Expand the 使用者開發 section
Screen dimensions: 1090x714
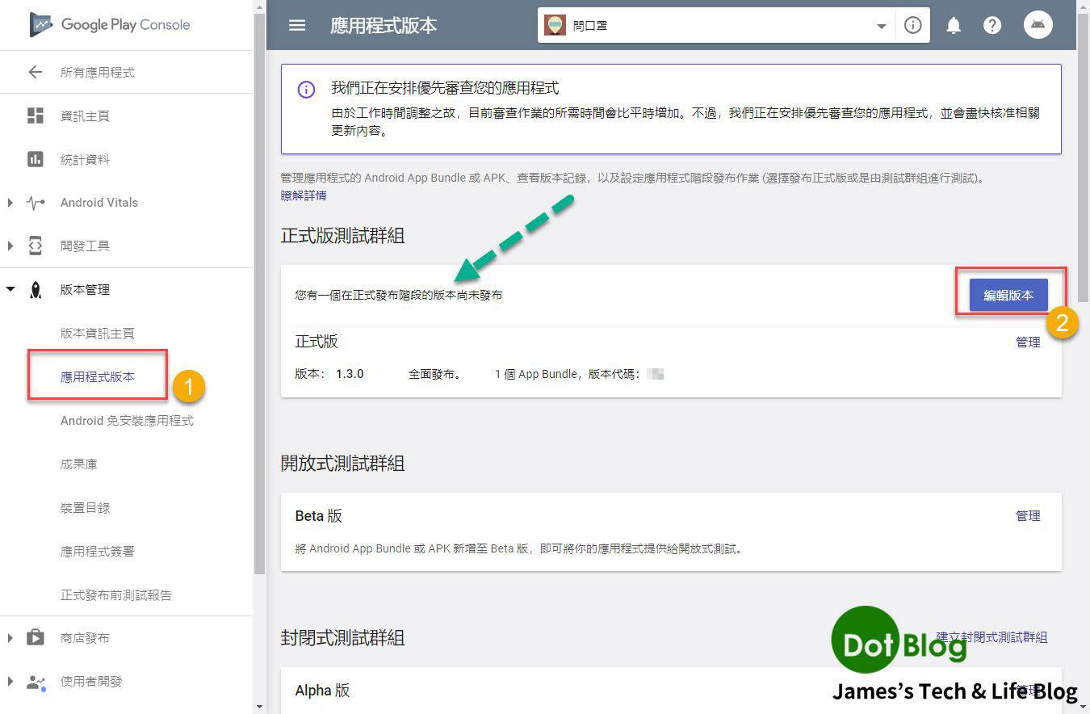point(10,682)
